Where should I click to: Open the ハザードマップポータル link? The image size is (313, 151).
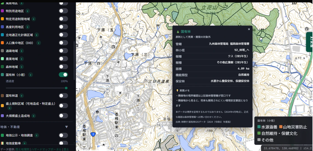point(46,149)
